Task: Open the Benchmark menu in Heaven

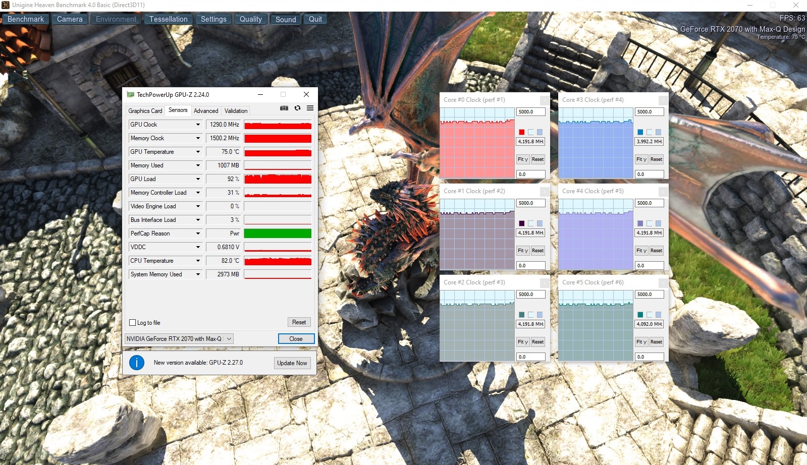Action: coord(26,19)
